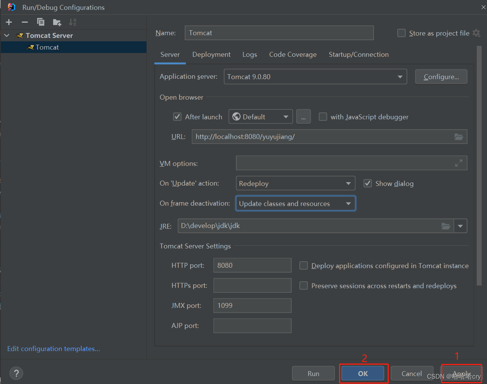Sort configurations alphabetically

pyautogui.click(x=72, y=22)
